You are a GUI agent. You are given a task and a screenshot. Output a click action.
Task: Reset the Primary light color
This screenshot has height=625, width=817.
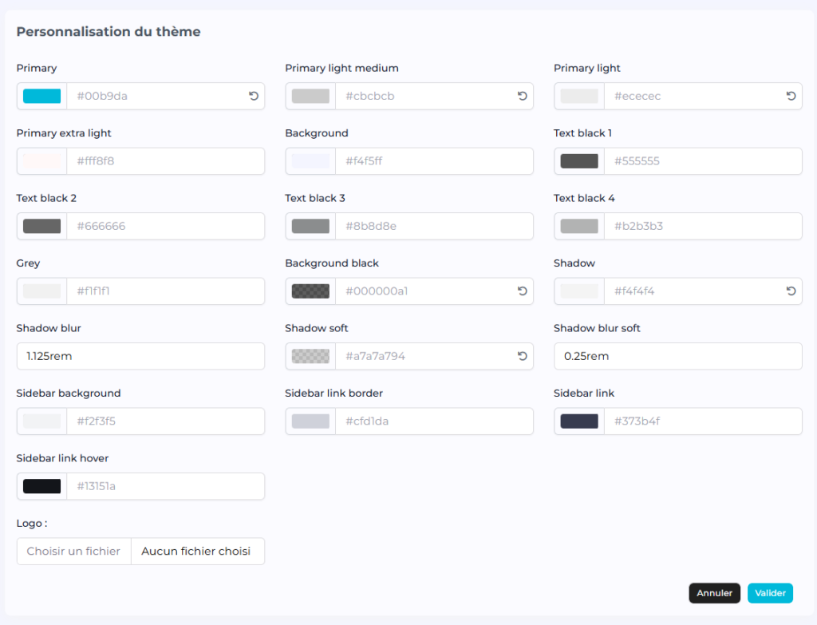(x=791, y=96)
